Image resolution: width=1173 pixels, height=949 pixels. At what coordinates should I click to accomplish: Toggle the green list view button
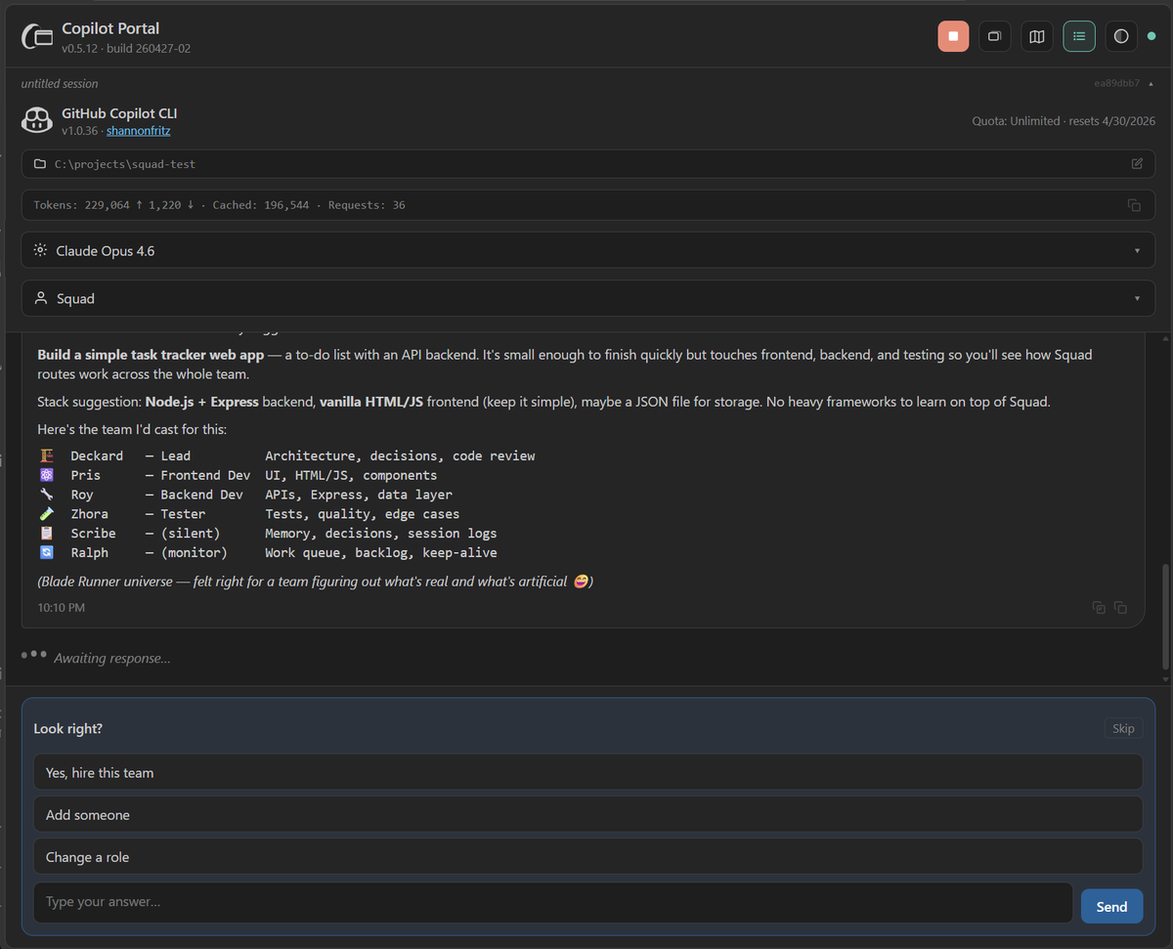click(x=1079, y=36)
